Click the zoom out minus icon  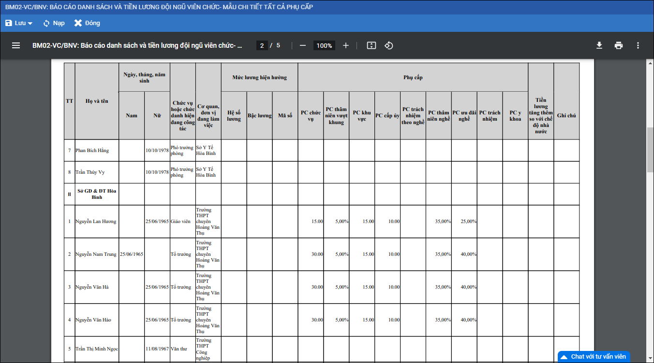[x=303, y=45]
